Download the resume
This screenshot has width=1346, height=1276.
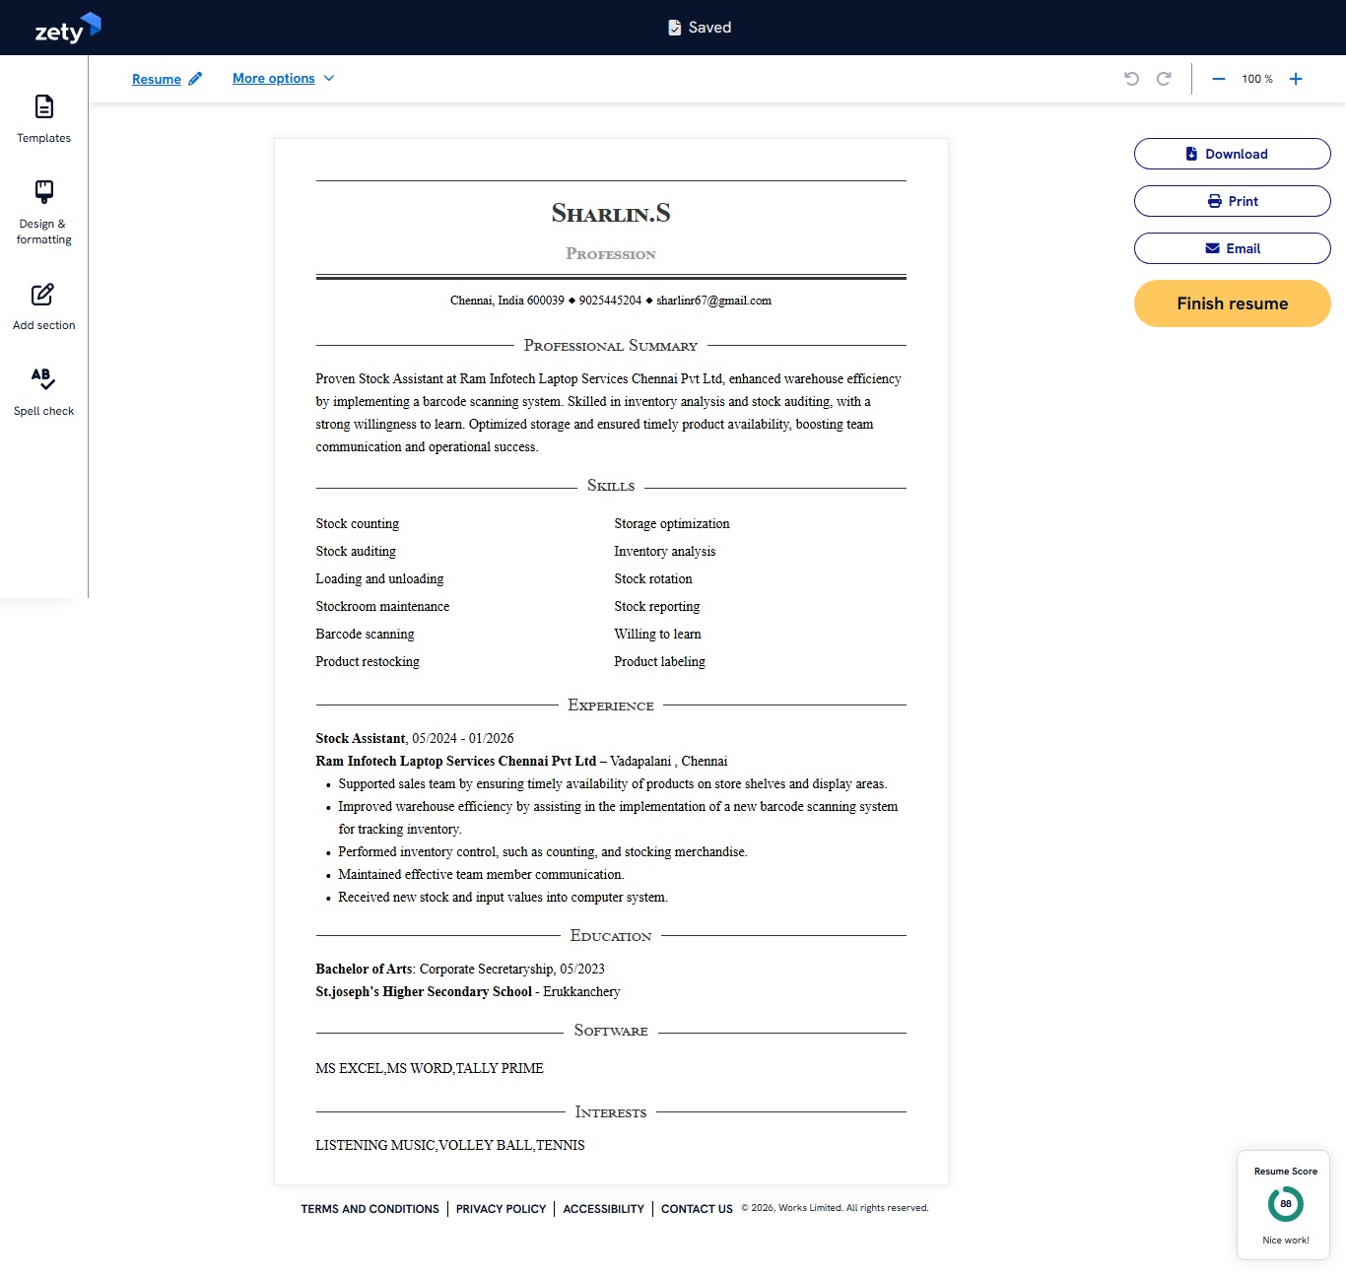pyautogui.click(x=1232, y=154)
